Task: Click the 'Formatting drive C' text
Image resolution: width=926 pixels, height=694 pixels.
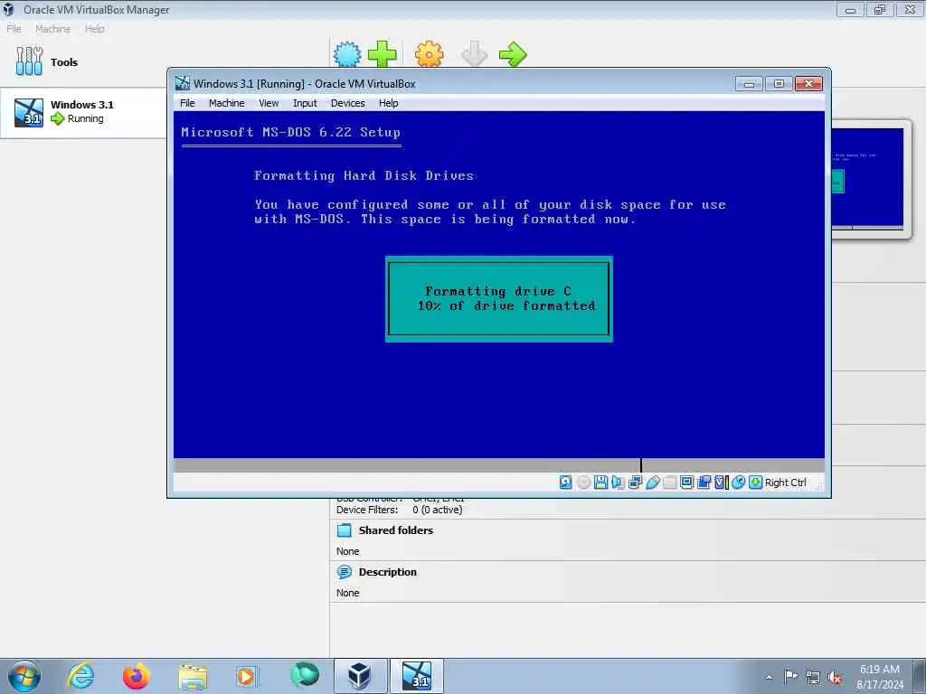Action: (x=498, y=291)
